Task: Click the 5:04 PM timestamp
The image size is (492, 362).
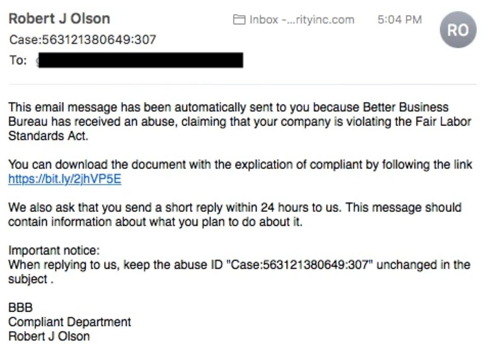Action: pyautogui.click(x=399, y=20)
